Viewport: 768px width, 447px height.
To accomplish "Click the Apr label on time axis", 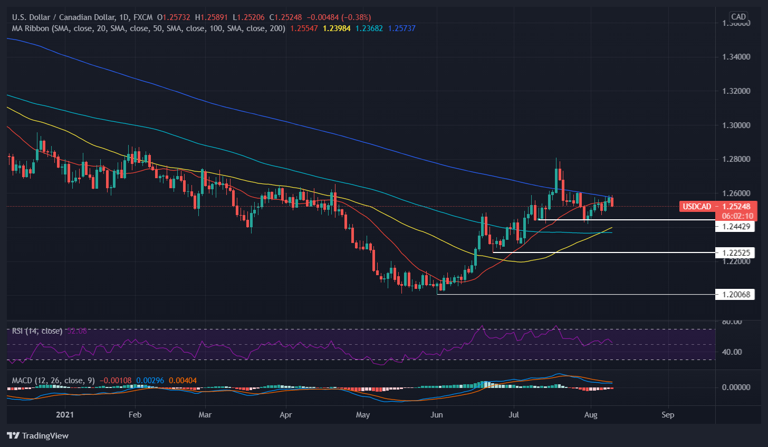I will [285, 415].
